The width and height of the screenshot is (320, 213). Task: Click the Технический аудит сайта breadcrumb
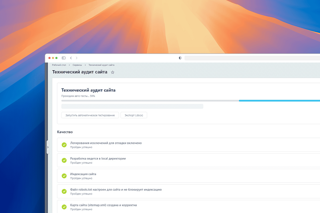tap(101, 65)
